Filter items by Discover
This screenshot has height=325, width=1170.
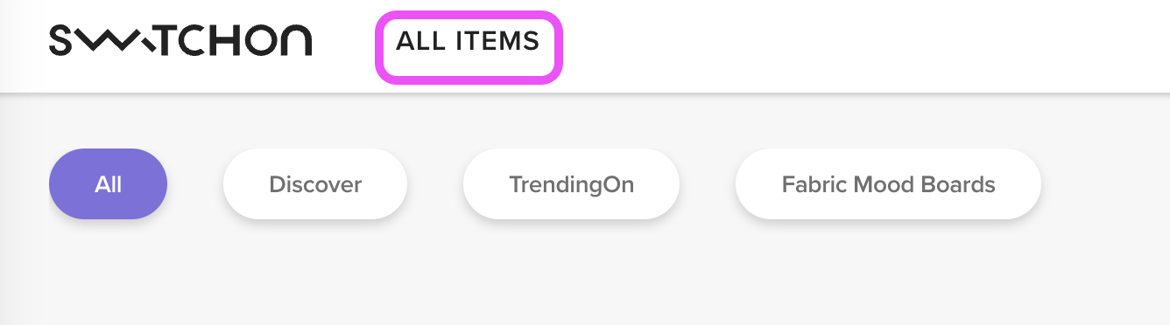coord(315,184)
